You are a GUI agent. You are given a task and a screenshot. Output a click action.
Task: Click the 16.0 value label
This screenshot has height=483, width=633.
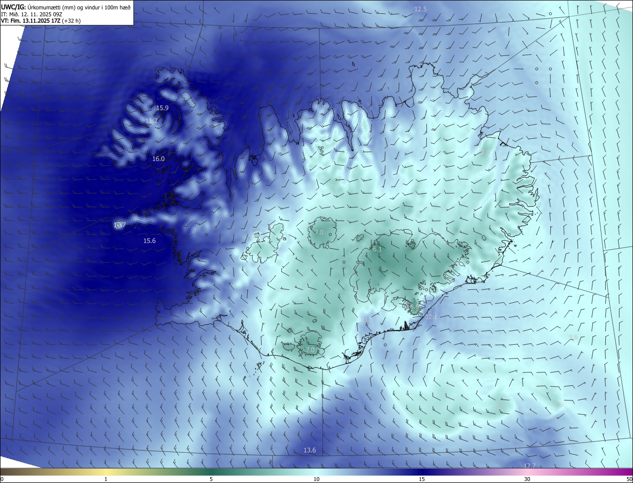pos(158,159)
